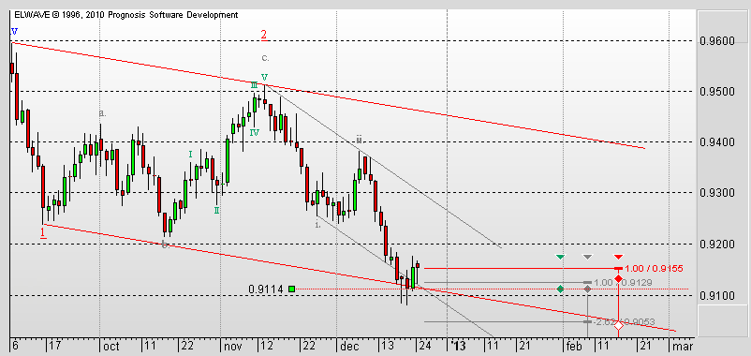The width and height of the screenshot is (751, 356).
Task: Select the gray 'b.' wave label
Action: (165, 245)
